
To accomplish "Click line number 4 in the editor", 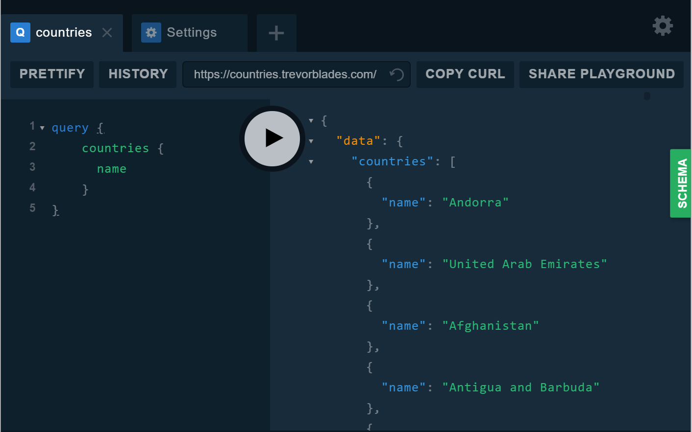I will pyautogui.click(x=32, y=187).
